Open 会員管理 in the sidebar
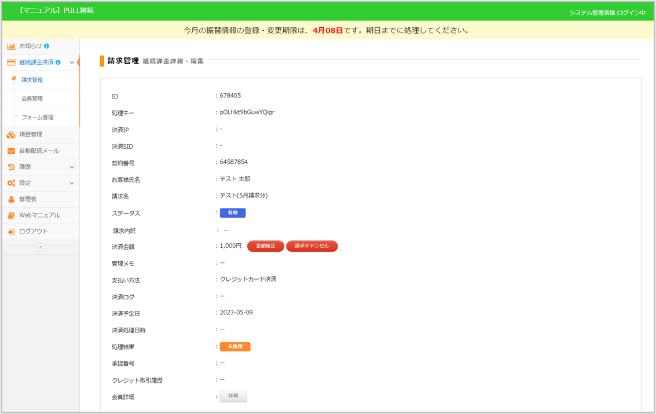656x414 pixels. [x=32, y=99]
